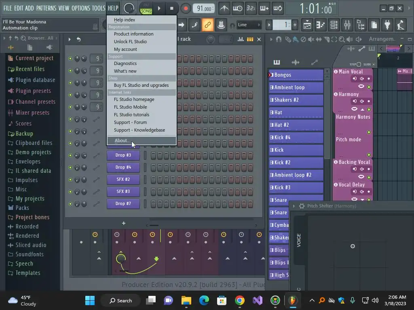
Task: Click About in Help menu
Action: point(142,140)
